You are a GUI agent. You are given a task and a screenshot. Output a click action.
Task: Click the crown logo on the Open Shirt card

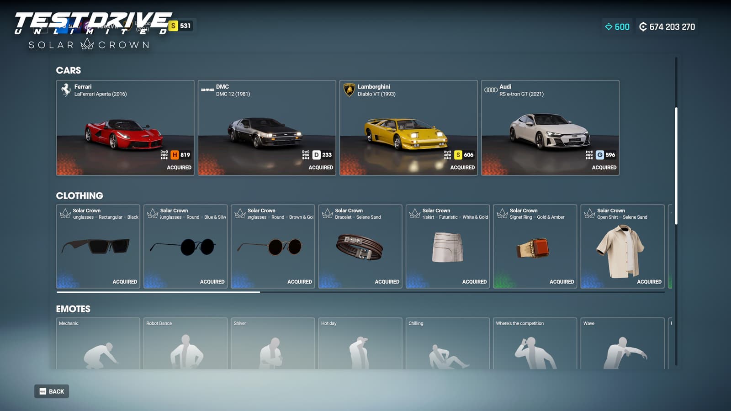click(x=589, y=213)
